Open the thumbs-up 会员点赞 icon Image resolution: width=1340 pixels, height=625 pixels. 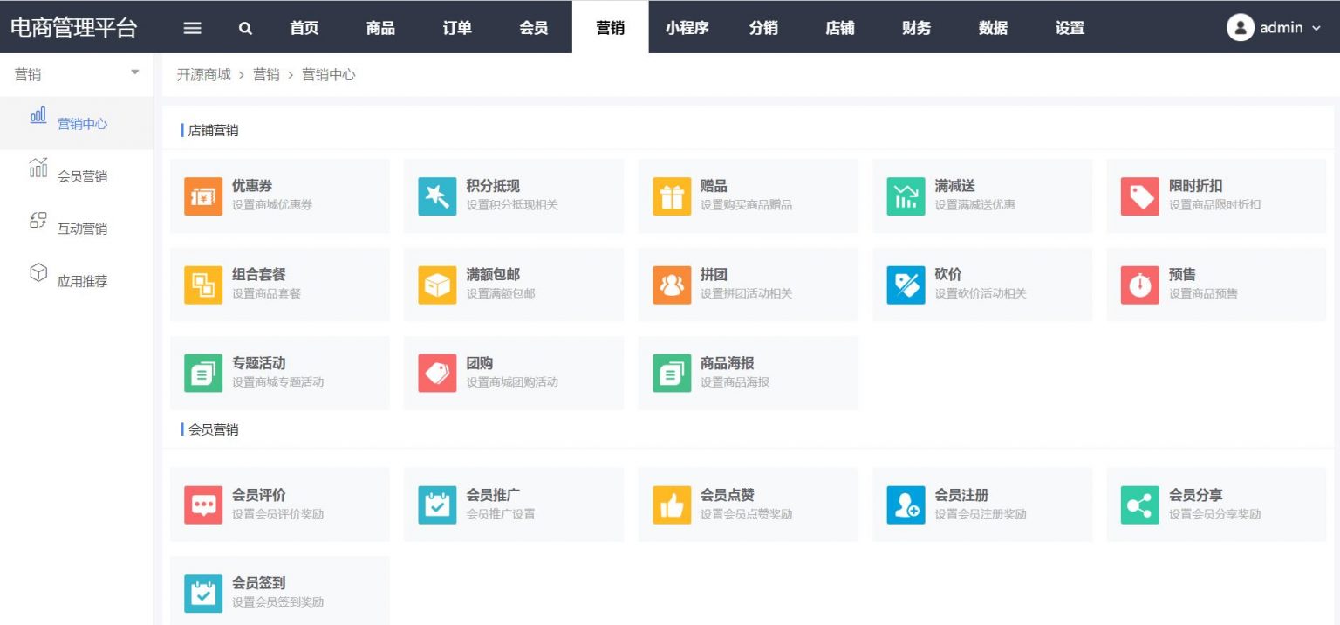672,505
